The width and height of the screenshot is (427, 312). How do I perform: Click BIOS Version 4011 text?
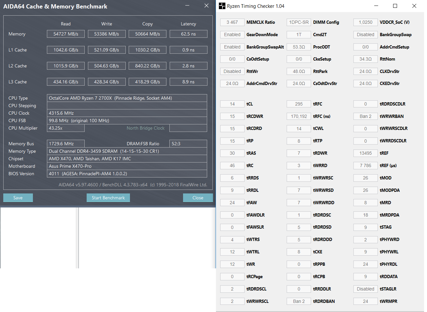[127, 174]
